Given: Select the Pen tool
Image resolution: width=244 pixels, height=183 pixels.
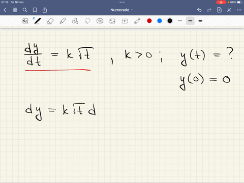Looking at the screenshot, I should click(38, 21).
